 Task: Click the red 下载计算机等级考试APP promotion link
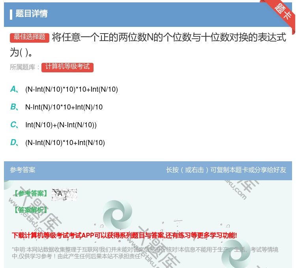tap(124, 235)
